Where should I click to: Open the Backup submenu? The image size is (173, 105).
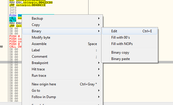pyautogui.click(x=62, y=18)
